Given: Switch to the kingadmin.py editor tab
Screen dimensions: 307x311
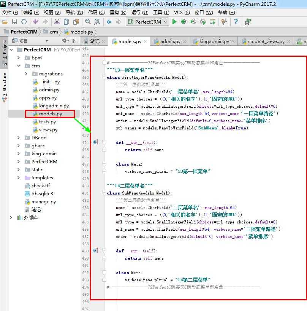Looking at the screenshot, I should [214, 41].
